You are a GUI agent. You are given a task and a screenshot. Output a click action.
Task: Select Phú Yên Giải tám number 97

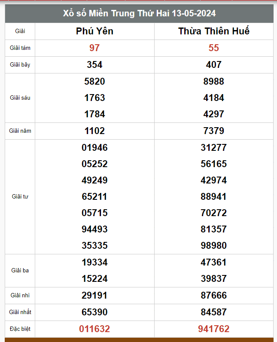click(94, 48)
